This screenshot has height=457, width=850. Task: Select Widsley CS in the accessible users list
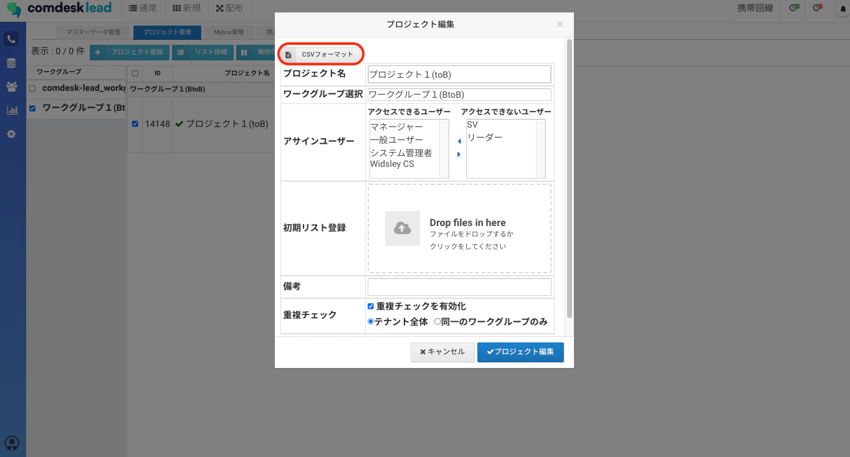pos(392,164)
